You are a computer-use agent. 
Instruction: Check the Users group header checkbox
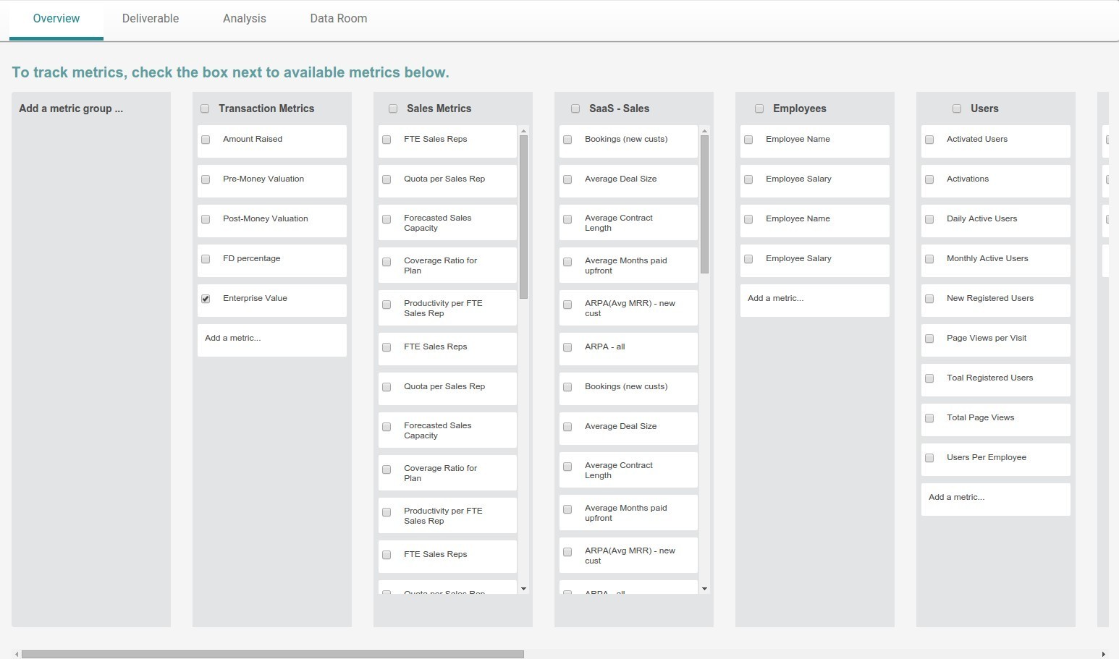(957, 109)
